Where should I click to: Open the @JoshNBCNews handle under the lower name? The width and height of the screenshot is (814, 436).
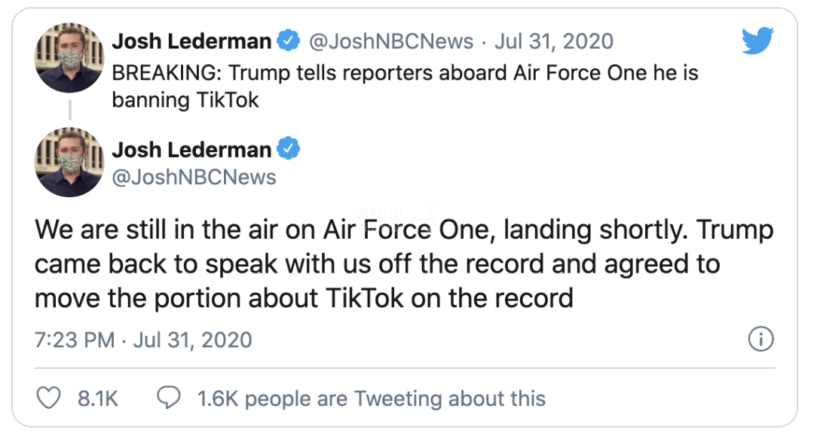coord(194,177)
